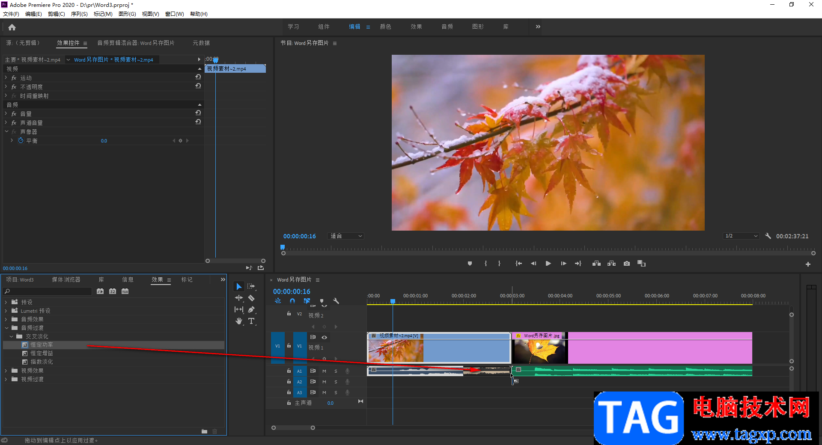
Task: Open the 窗口(W) menu
Action: pos(175,14)
